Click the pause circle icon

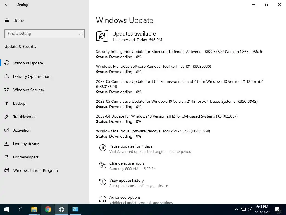[x=103, y=148]
